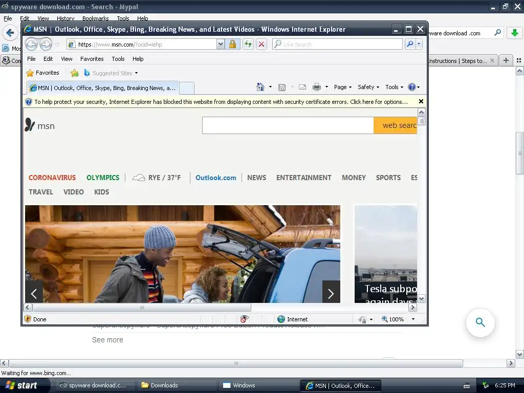
Task: Open the search provider dropdown arrow
Action: (419, 44)
